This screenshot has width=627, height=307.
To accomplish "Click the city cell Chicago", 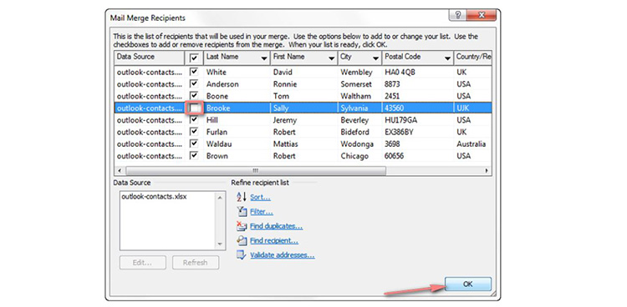I will tap(359, 156).
